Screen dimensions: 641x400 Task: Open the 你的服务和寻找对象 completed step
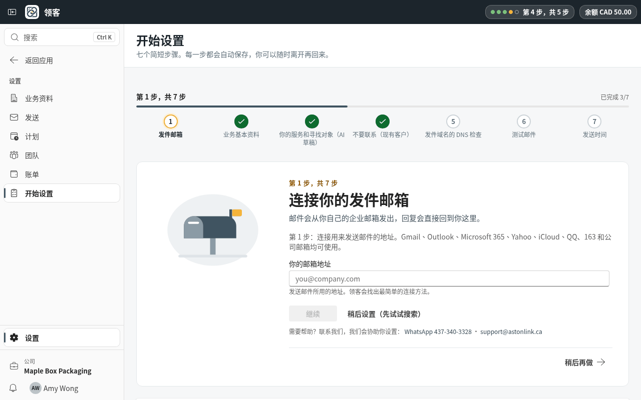click(312, 130)
